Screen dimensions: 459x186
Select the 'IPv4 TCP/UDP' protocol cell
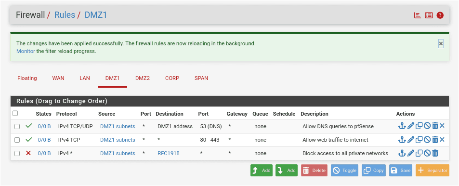point(76,127)
